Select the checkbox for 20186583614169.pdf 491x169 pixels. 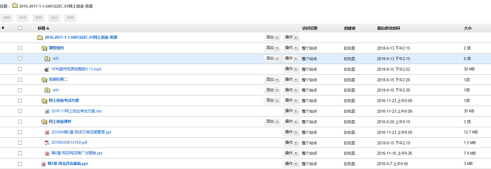pos(20,143)
